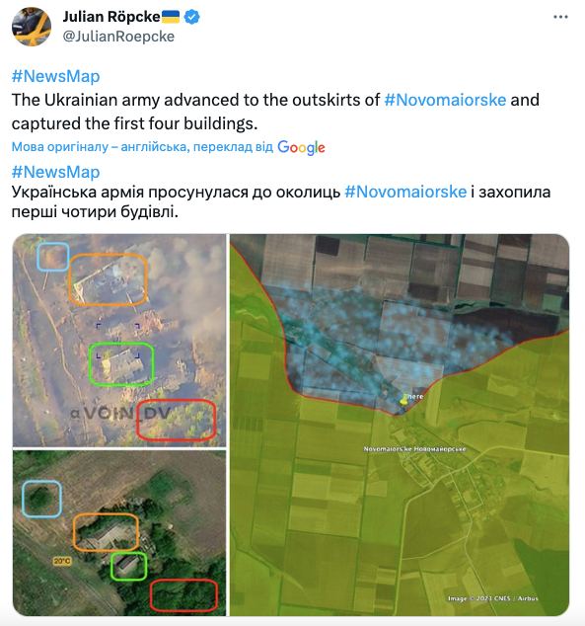Open #Novomaiorske hashtag in Ukrainian translation
Screen dimensions: 585x626
[x=405, y=192]
